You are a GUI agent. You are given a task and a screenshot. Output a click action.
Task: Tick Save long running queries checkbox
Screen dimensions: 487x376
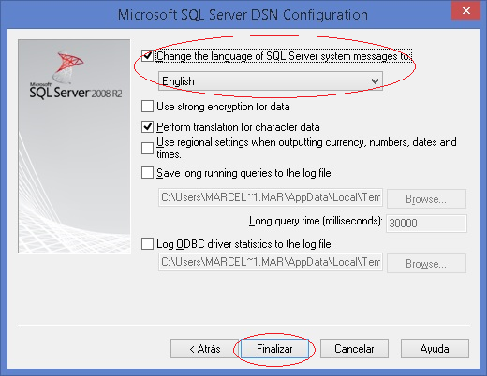pos(147,172)
